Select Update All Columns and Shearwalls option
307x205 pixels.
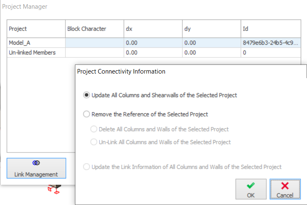pos(87,95)
